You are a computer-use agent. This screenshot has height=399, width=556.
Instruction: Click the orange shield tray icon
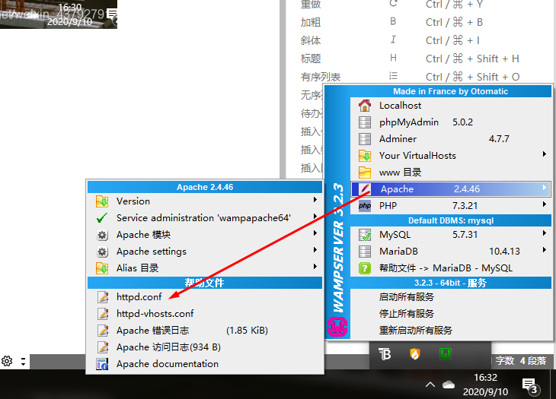(415, 353)
